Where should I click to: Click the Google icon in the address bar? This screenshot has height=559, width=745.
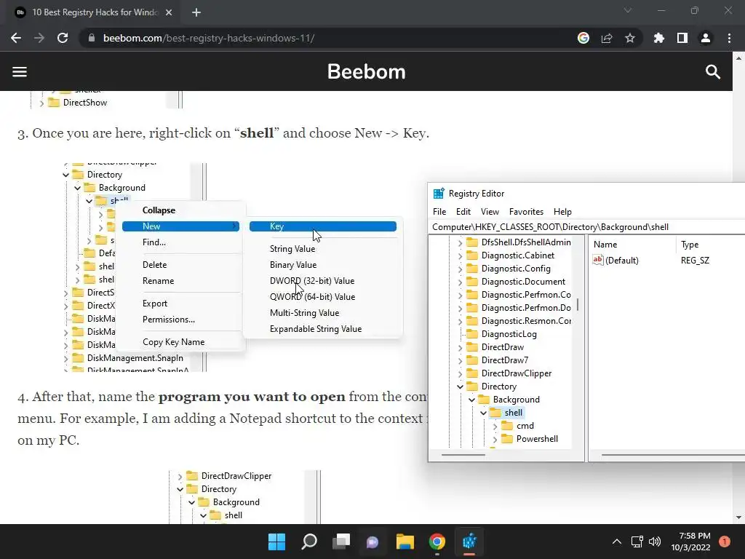(583, 38)
